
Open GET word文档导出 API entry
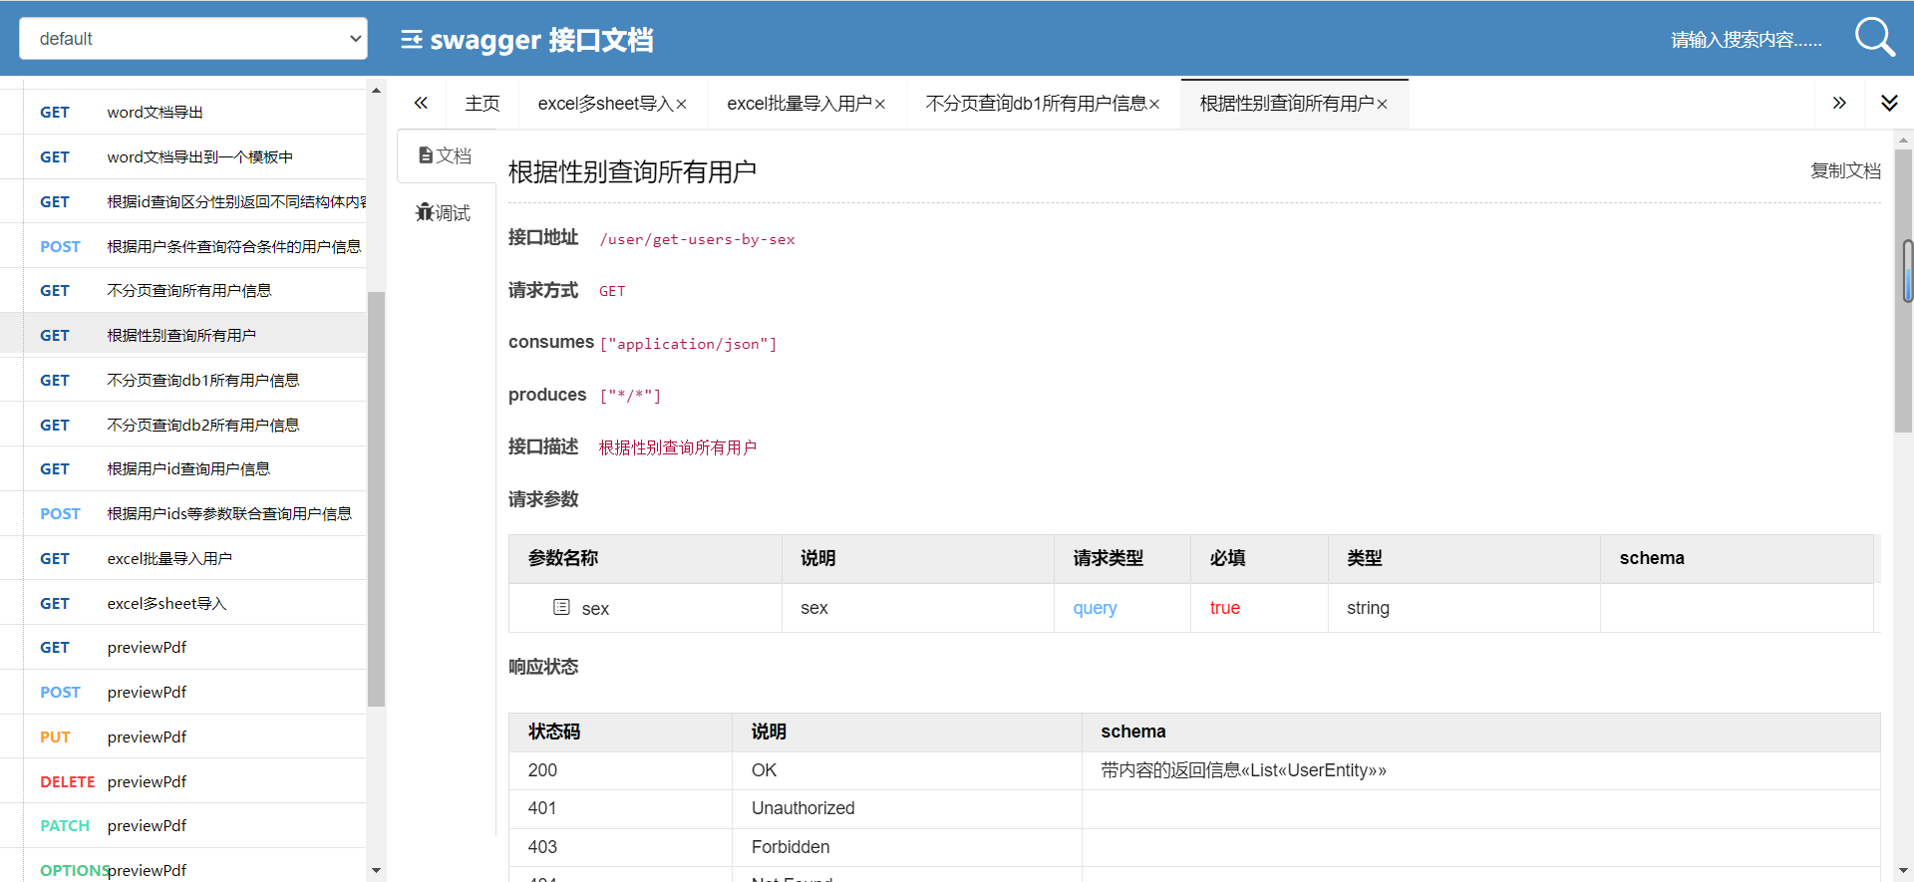pyautogui.click(x=183, y=112)
